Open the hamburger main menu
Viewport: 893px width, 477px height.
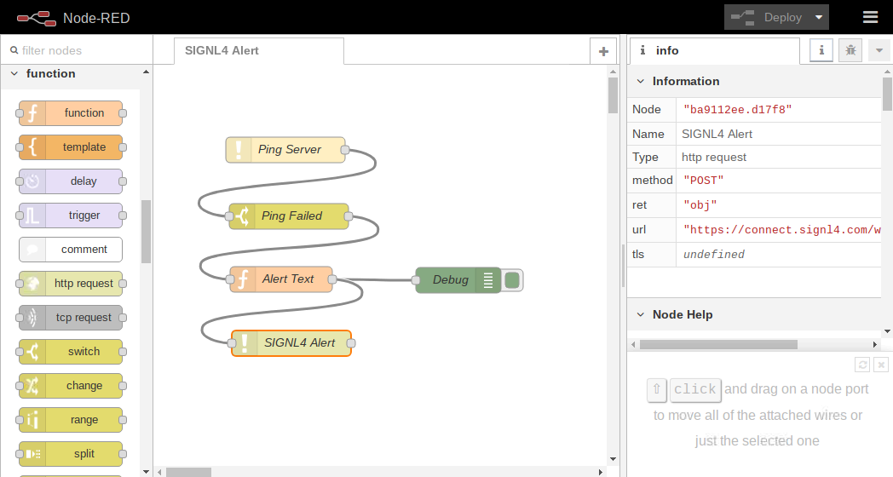pos(870,17)
